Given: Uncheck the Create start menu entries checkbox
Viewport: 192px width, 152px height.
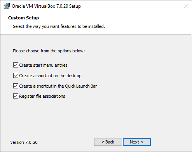Looking at the screenshot, I should click(16, 65).
